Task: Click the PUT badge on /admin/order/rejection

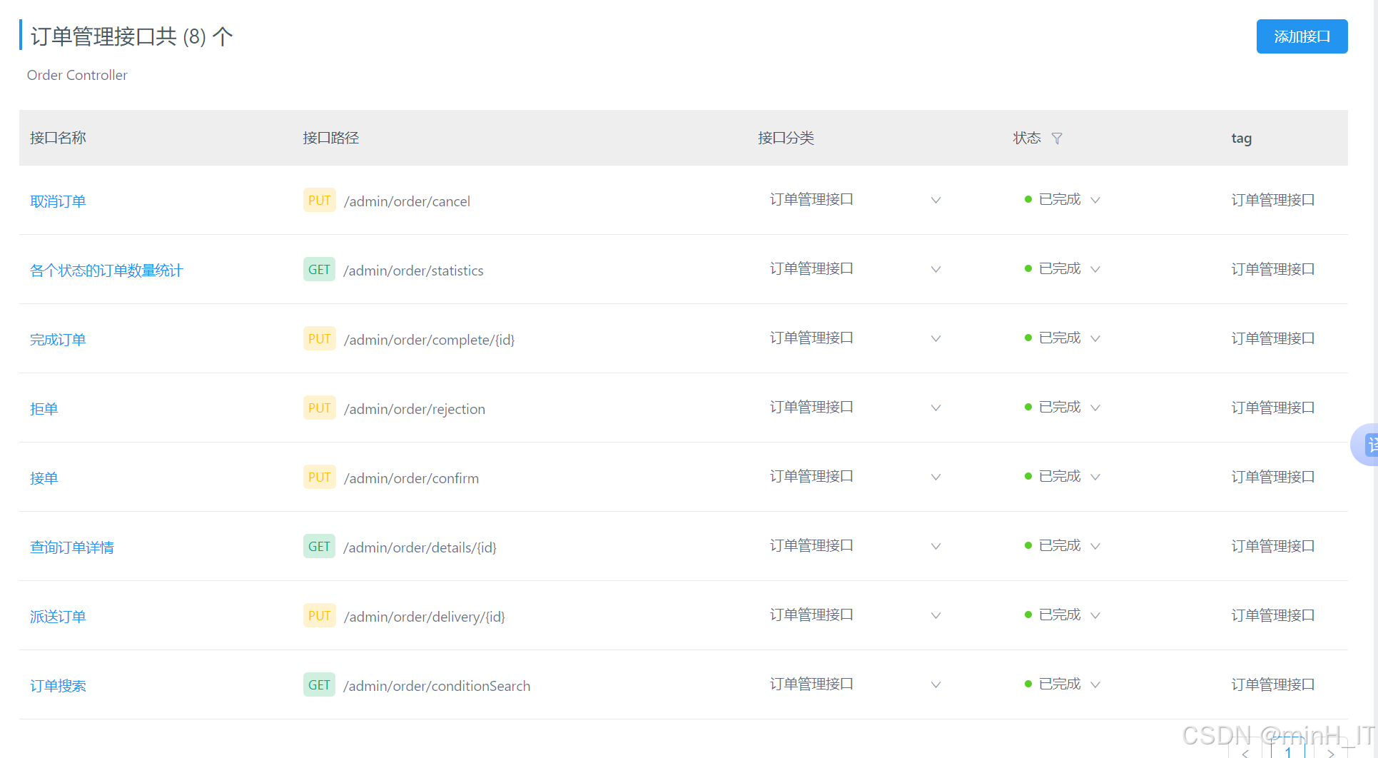Action: coord(320,408)
